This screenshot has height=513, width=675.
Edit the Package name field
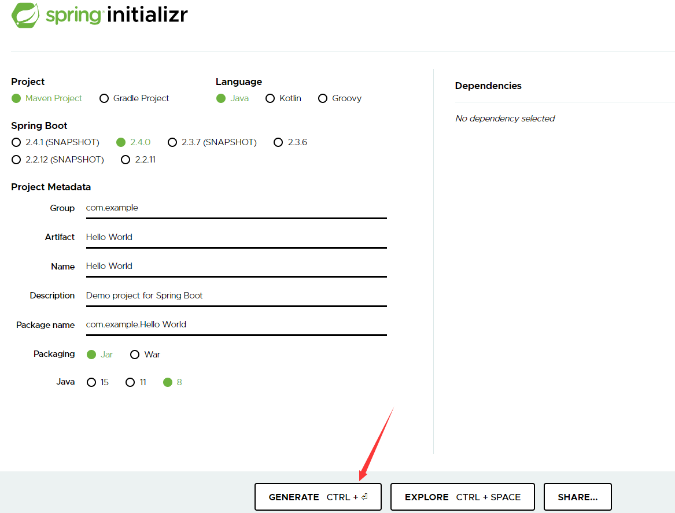(237, 326)
